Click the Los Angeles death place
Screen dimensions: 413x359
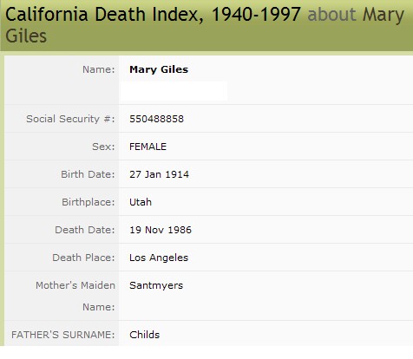tap(159, 258)
